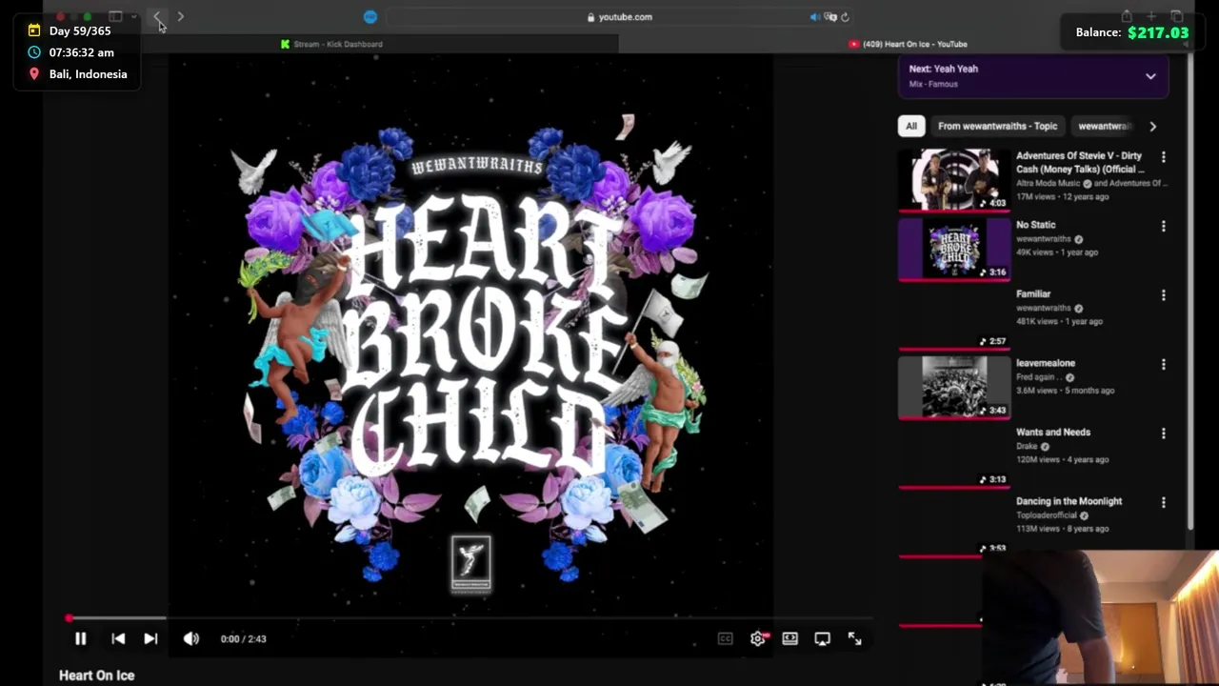This screenshot has width=1219, height=686.
Task: Click the Toploaderofficial channel name
Action: click(1047, 515)
